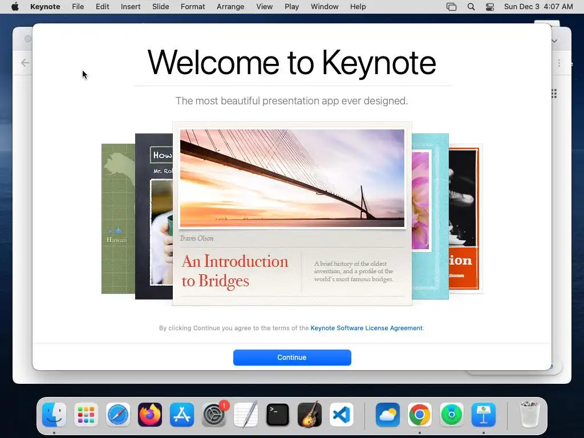
Task: Open the Format menu
Action: pos(193,7)
